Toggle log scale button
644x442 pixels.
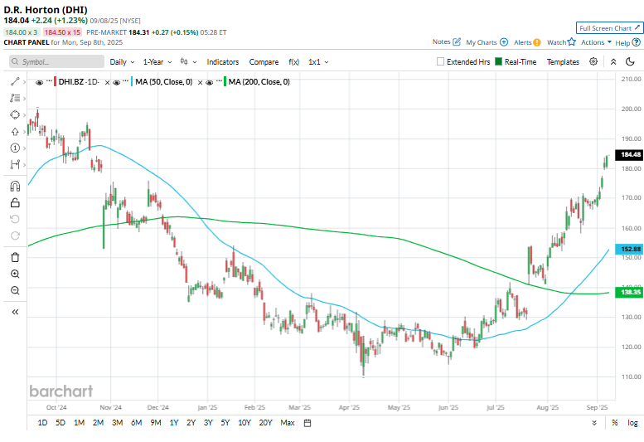click(x=632, y=423)
